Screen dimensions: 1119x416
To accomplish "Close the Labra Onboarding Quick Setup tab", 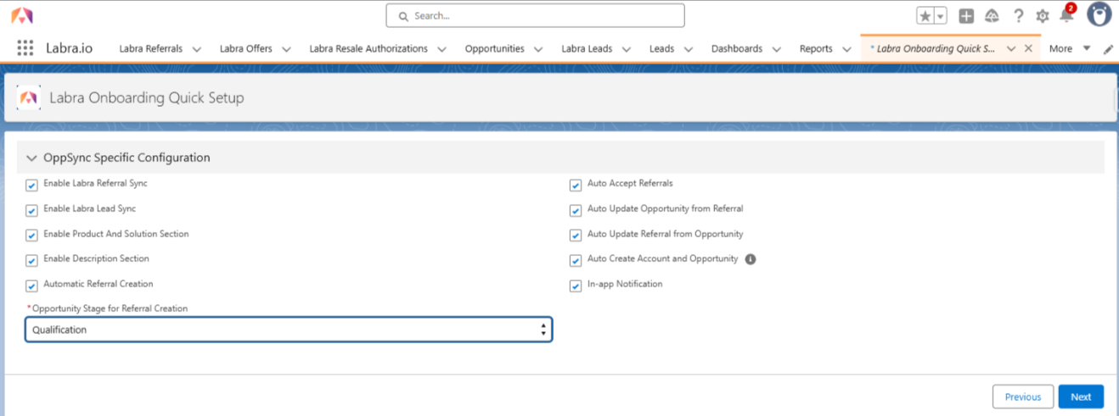I will pos(1028,48).
